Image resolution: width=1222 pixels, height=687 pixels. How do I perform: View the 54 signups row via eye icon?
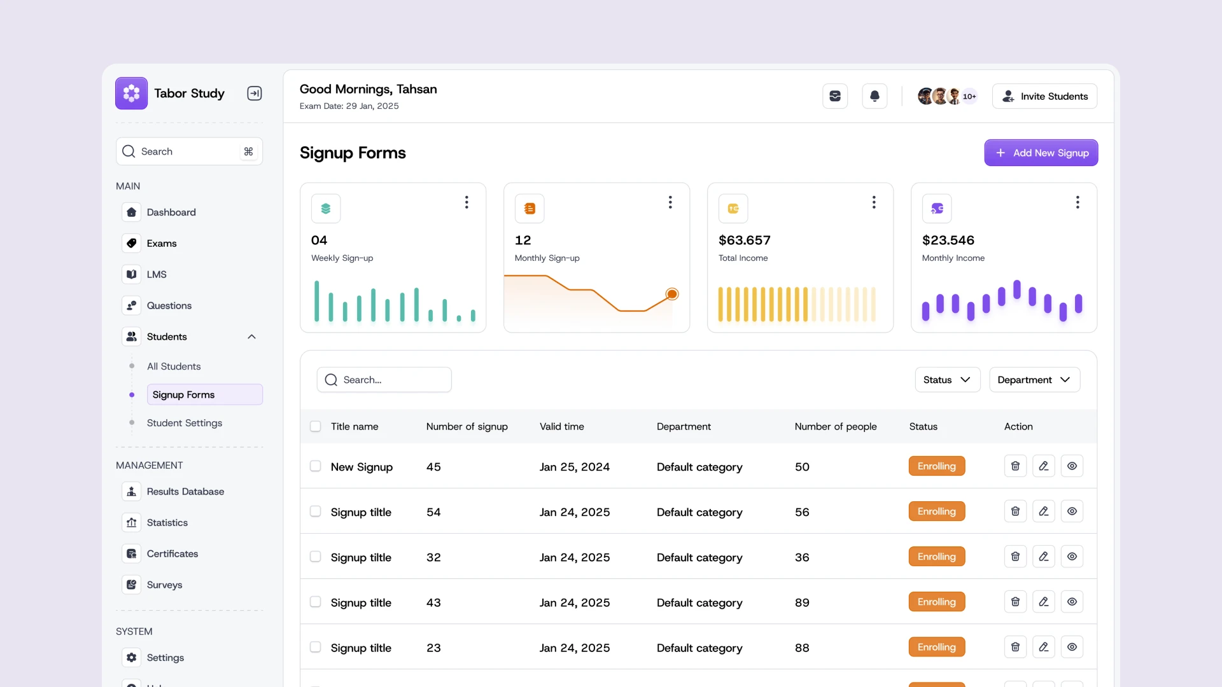pyautogui.click(x=1072, y=511)
